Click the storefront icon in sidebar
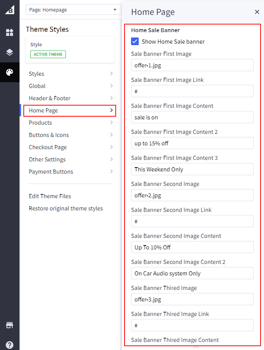The height and width of the screenshot is (350, 264). tap(10, 325)
